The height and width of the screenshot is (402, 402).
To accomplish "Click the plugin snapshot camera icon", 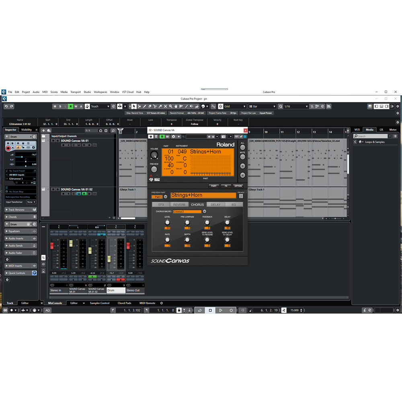I will [223, 137].
